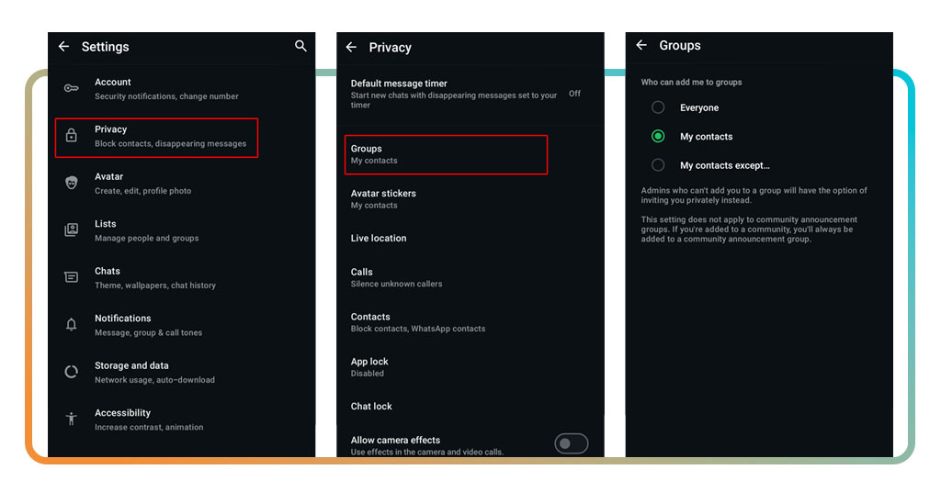The image size is (941, 492).
Task: Select the My contacts radio button
Action: pos(658,136)
